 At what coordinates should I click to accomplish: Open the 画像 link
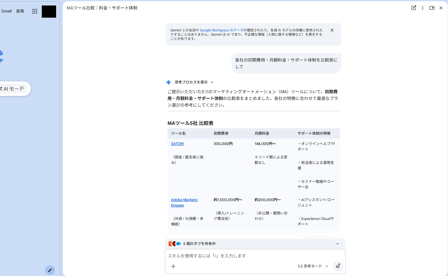click(20, 11)
